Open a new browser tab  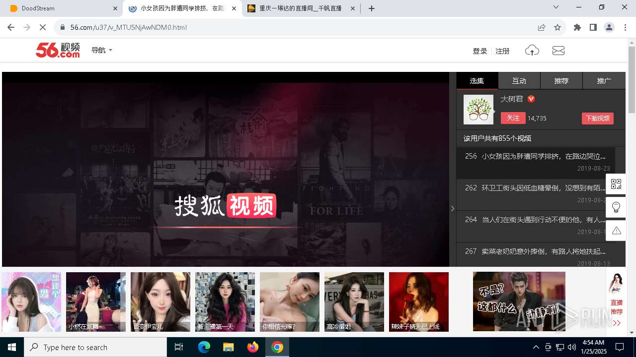(372, 8)
